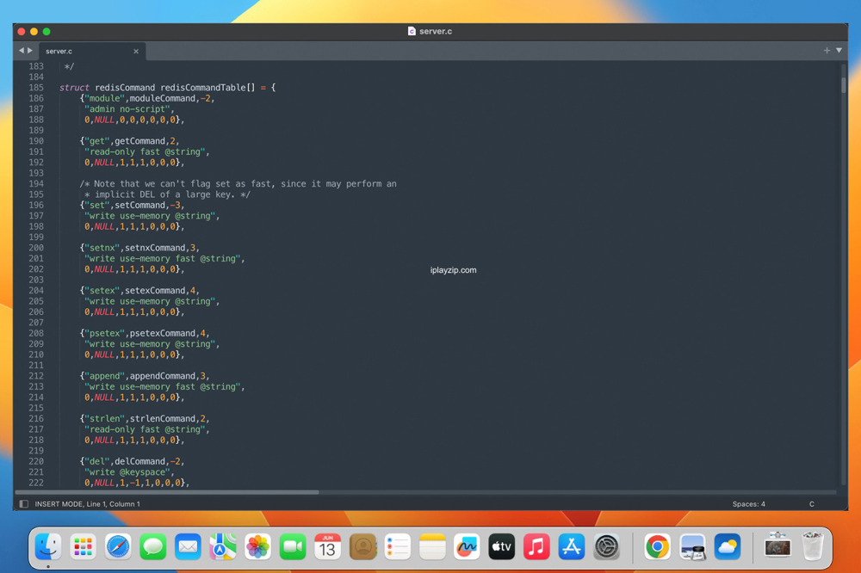Open Calendar showing 13 in dock
The width and height of the screenshot is (861, 573).
(328, 546)
